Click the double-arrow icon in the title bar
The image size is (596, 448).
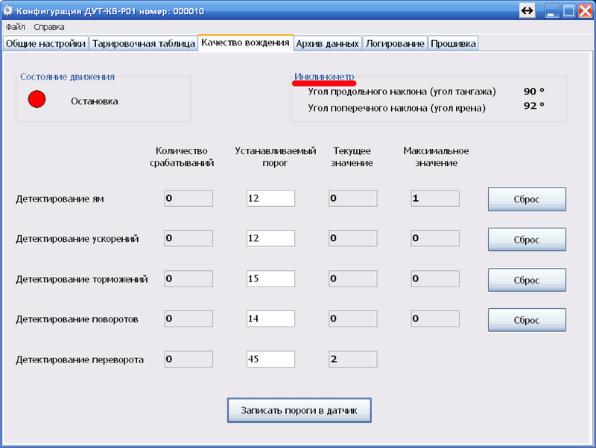pos(527,10)
